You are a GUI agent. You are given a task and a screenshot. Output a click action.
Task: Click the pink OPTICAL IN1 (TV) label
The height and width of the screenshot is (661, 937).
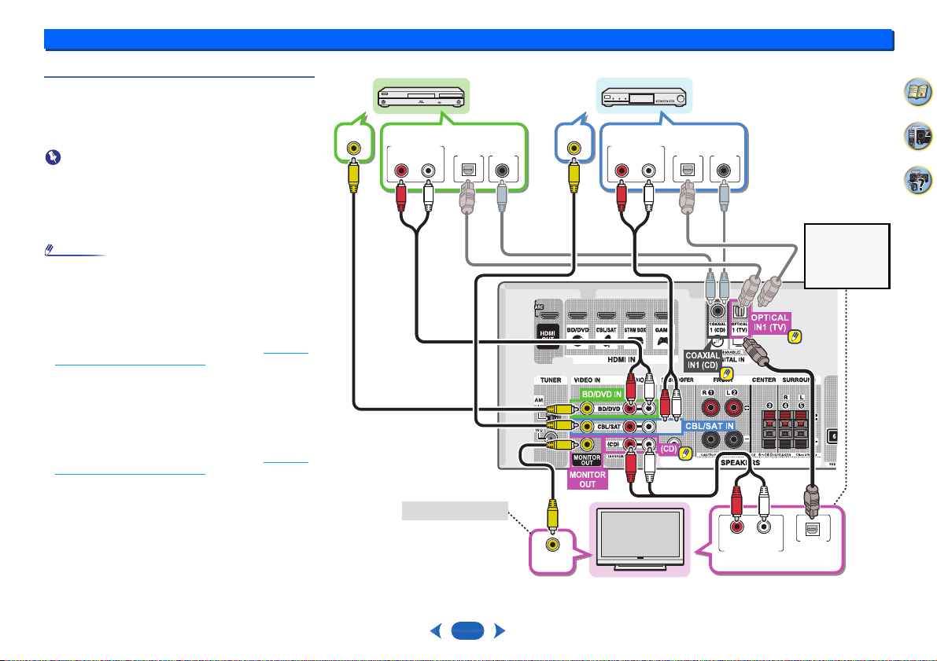(x=769, y=322)
